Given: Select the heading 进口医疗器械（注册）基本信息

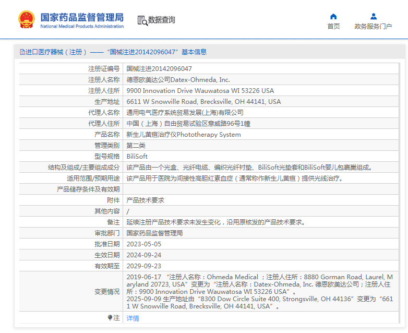Looking at the screenshot, I should click(x=113, y=52).
